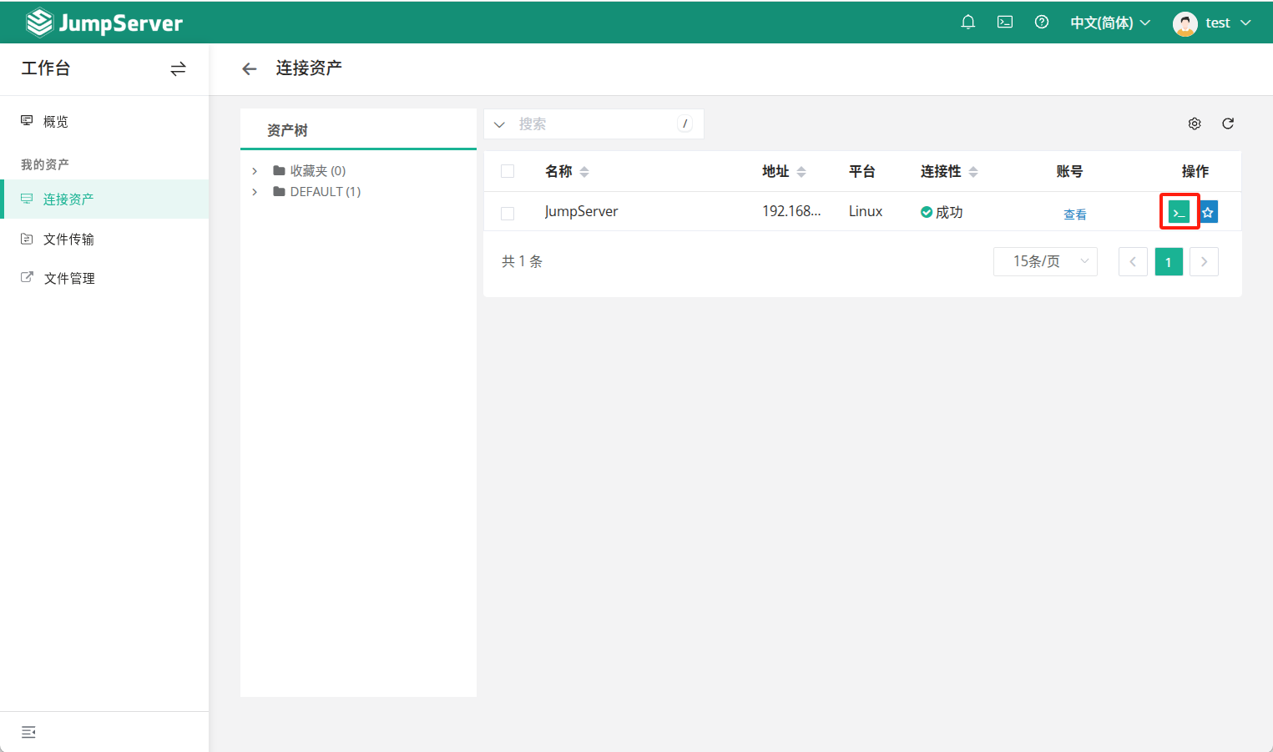Click the test user avatar

pyautogui.click(x=1185, y=23)
